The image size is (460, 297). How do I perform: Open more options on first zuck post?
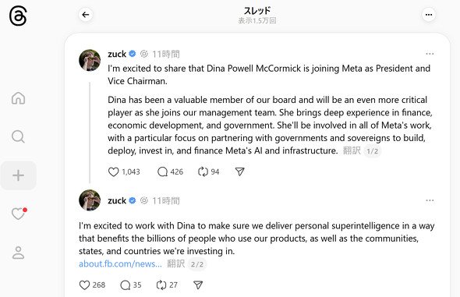pyautogui.click(x=430, y=54)
